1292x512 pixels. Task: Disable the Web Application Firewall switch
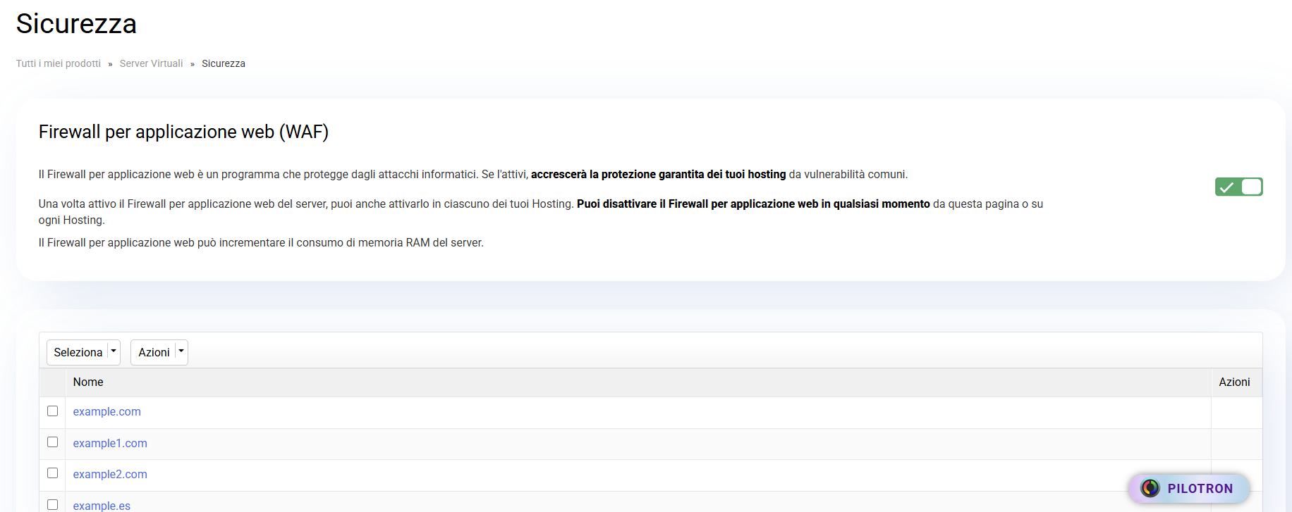[x=1238, y=187]
